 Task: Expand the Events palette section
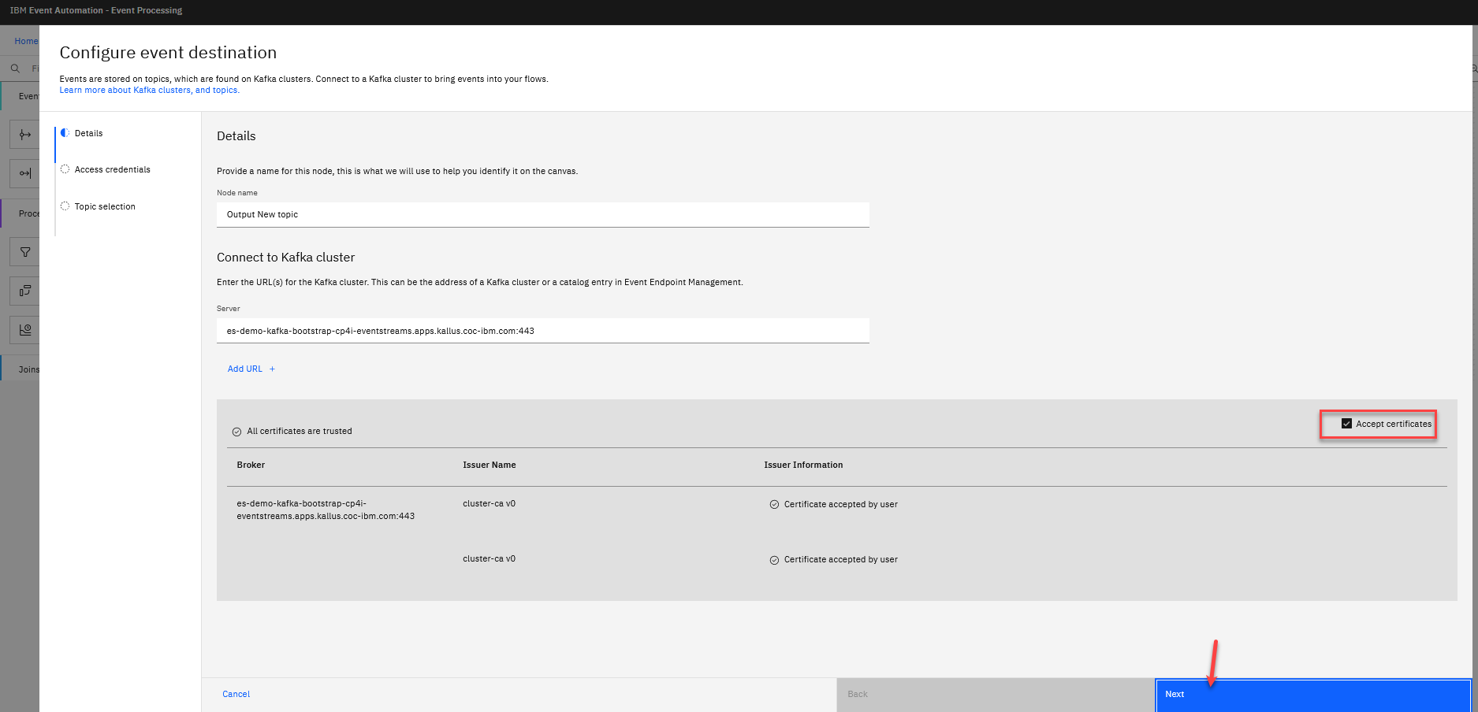(28, 96)
